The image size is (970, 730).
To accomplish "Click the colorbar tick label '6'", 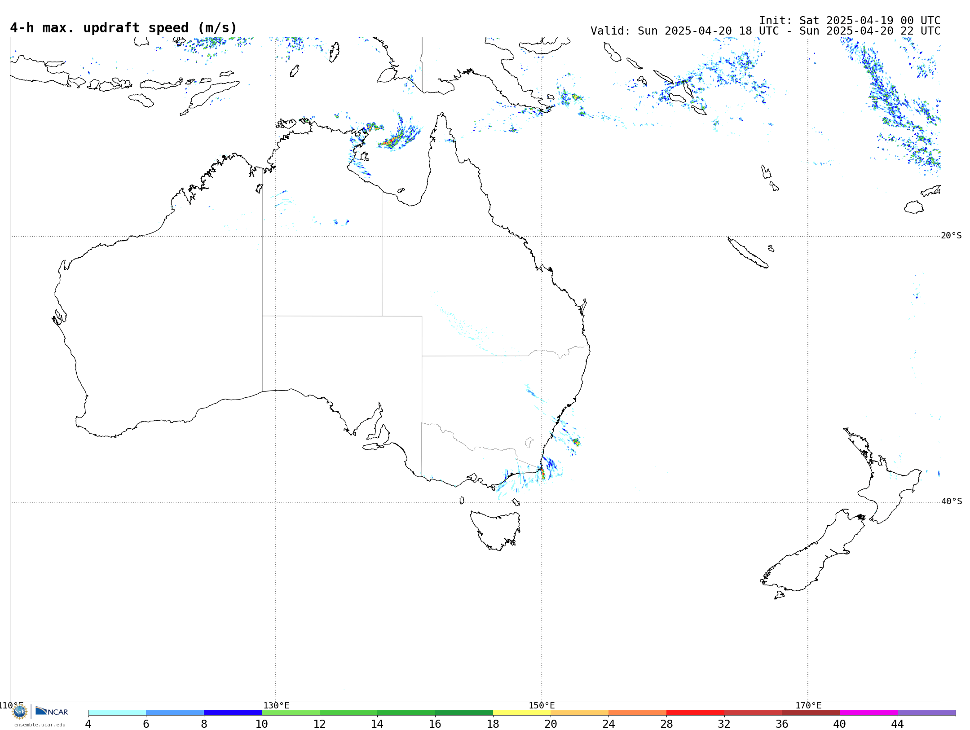I will click(x=146, y=724).
